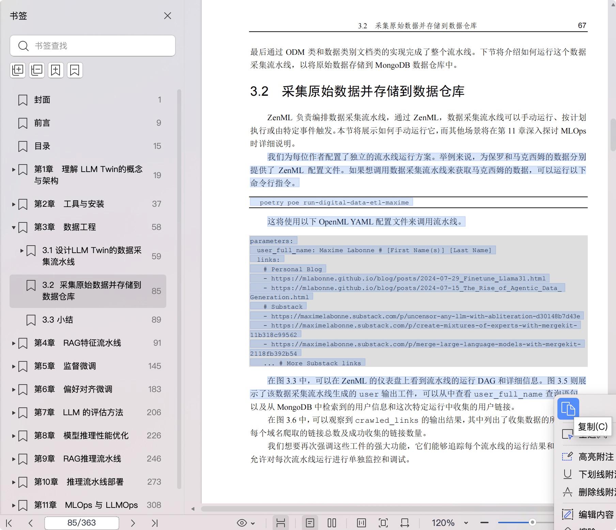Image resolution: width=616 pixels, height=530 pixels.
Task: Set actual size 1:1 zoom
Action: (361, 523)
